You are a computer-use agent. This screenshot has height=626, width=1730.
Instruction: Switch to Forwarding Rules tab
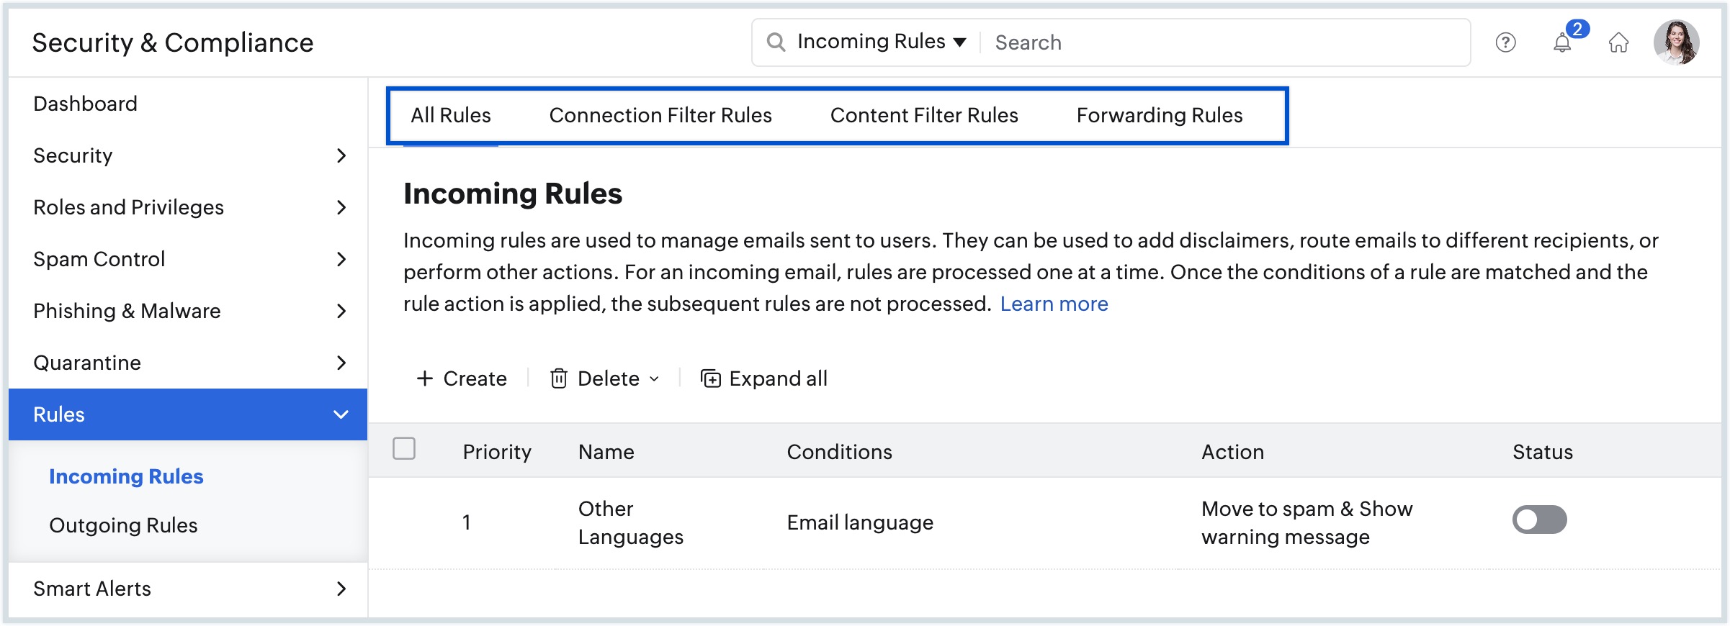coord(1159,116)
